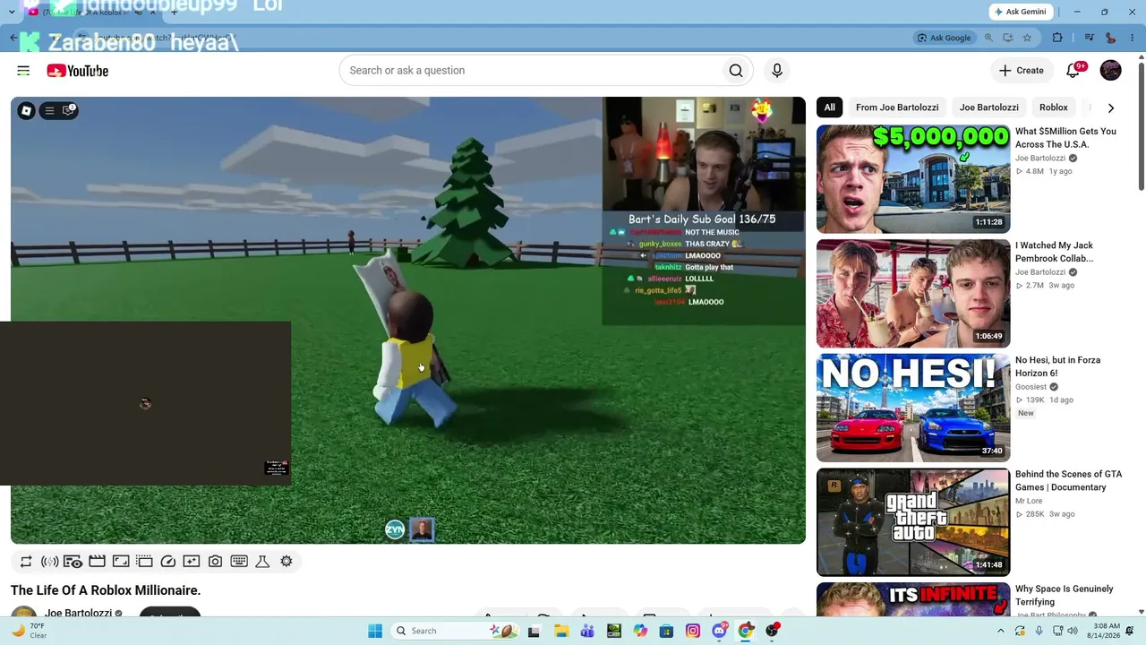Open OBS Studio from the taskbar
The width and height of the screenshot is (1146, 645).
tap(772, 631)
